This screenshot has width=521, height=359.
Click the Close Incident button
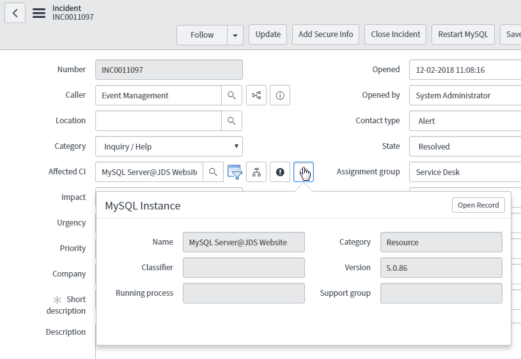click(396, 34)
